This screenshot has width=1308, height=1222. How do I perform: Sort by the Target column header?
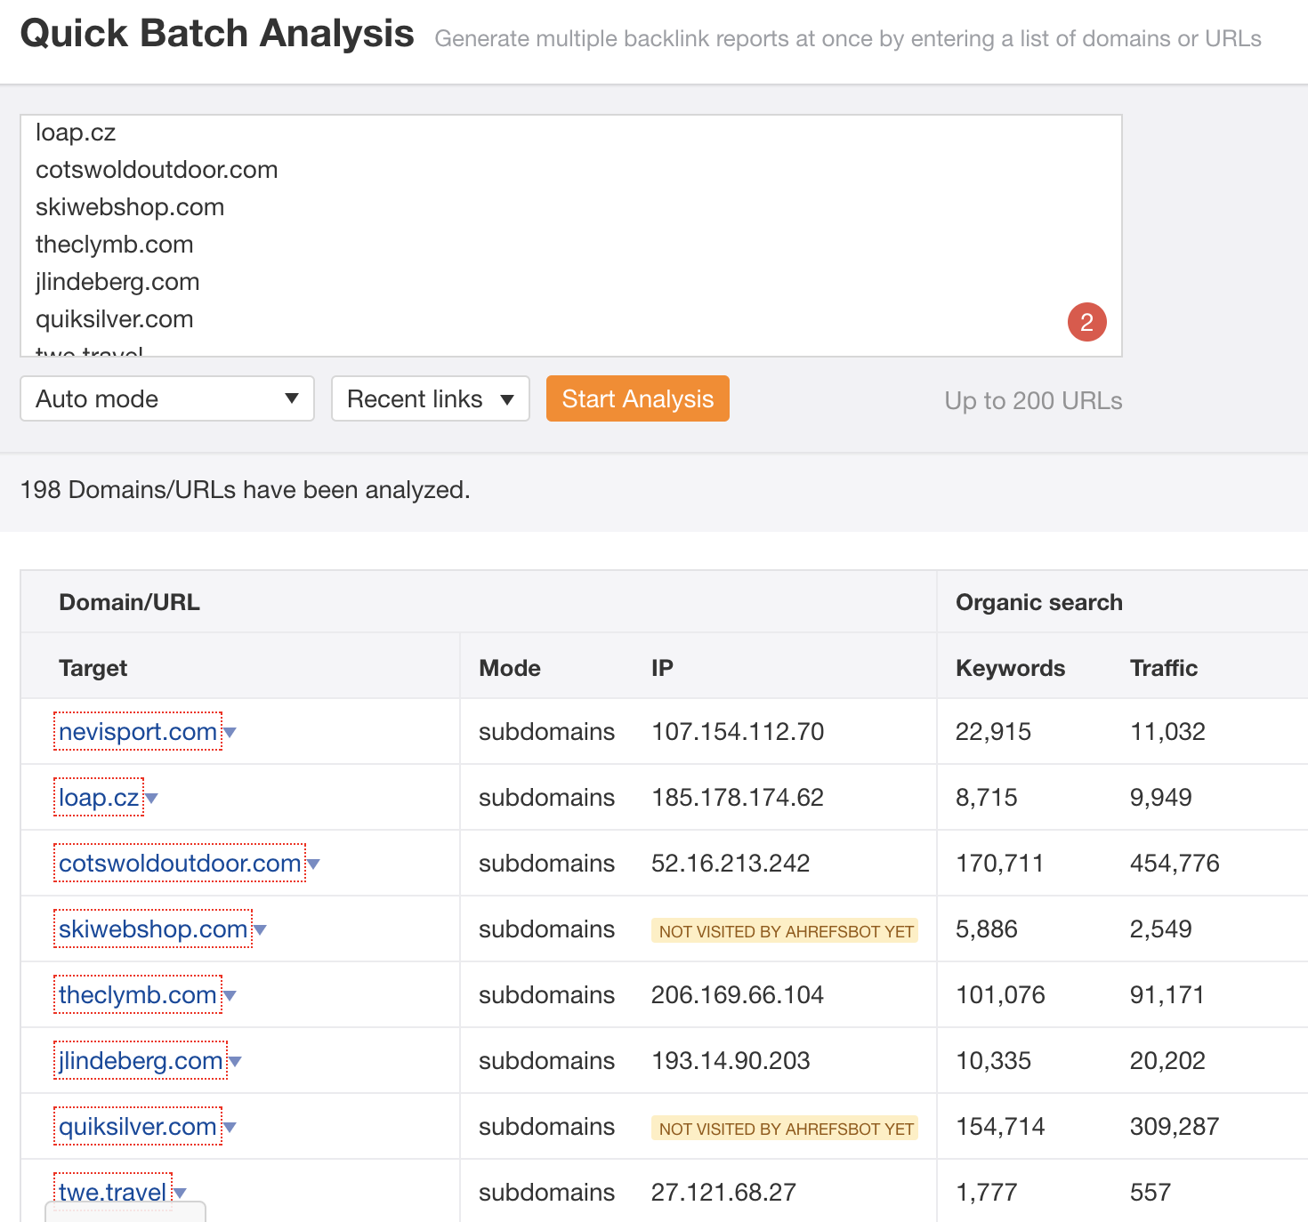93,668
